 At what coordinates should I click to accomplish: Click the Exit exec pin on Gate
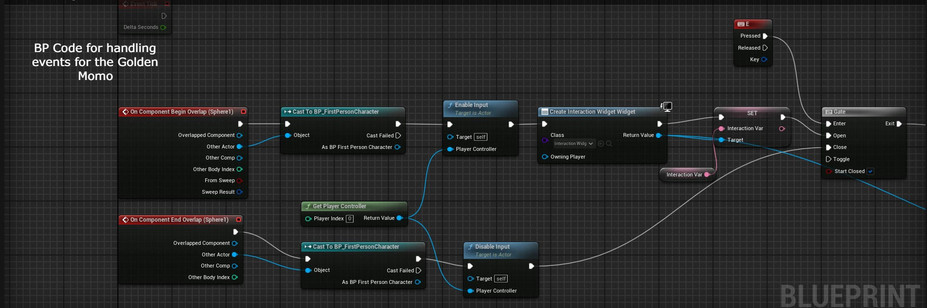pyautogui.click(x=899, y=124)
